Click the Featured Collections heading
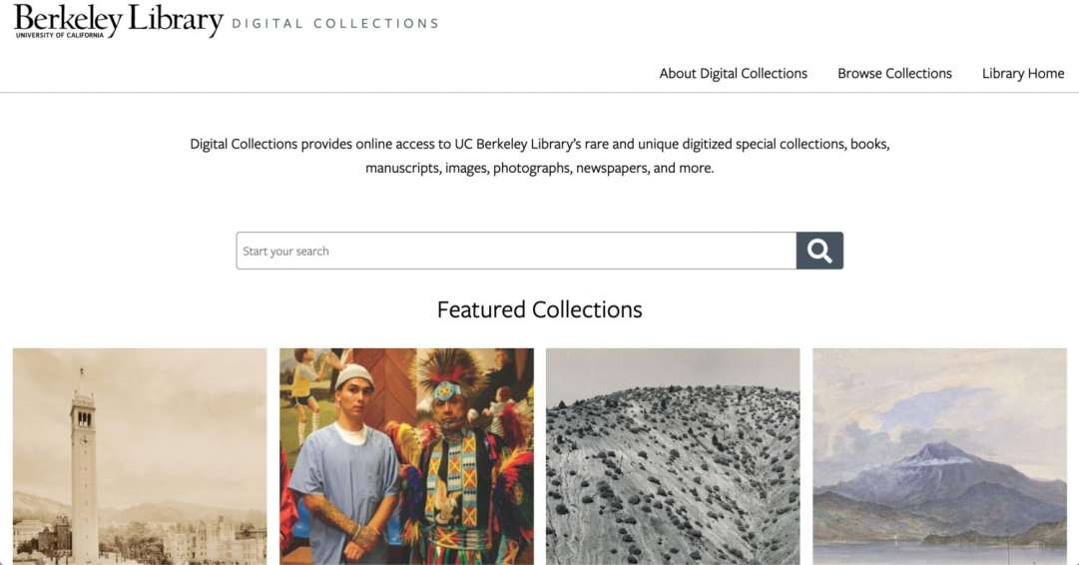Viewport: 1079px width, 565px height. (x=539, y=309)
